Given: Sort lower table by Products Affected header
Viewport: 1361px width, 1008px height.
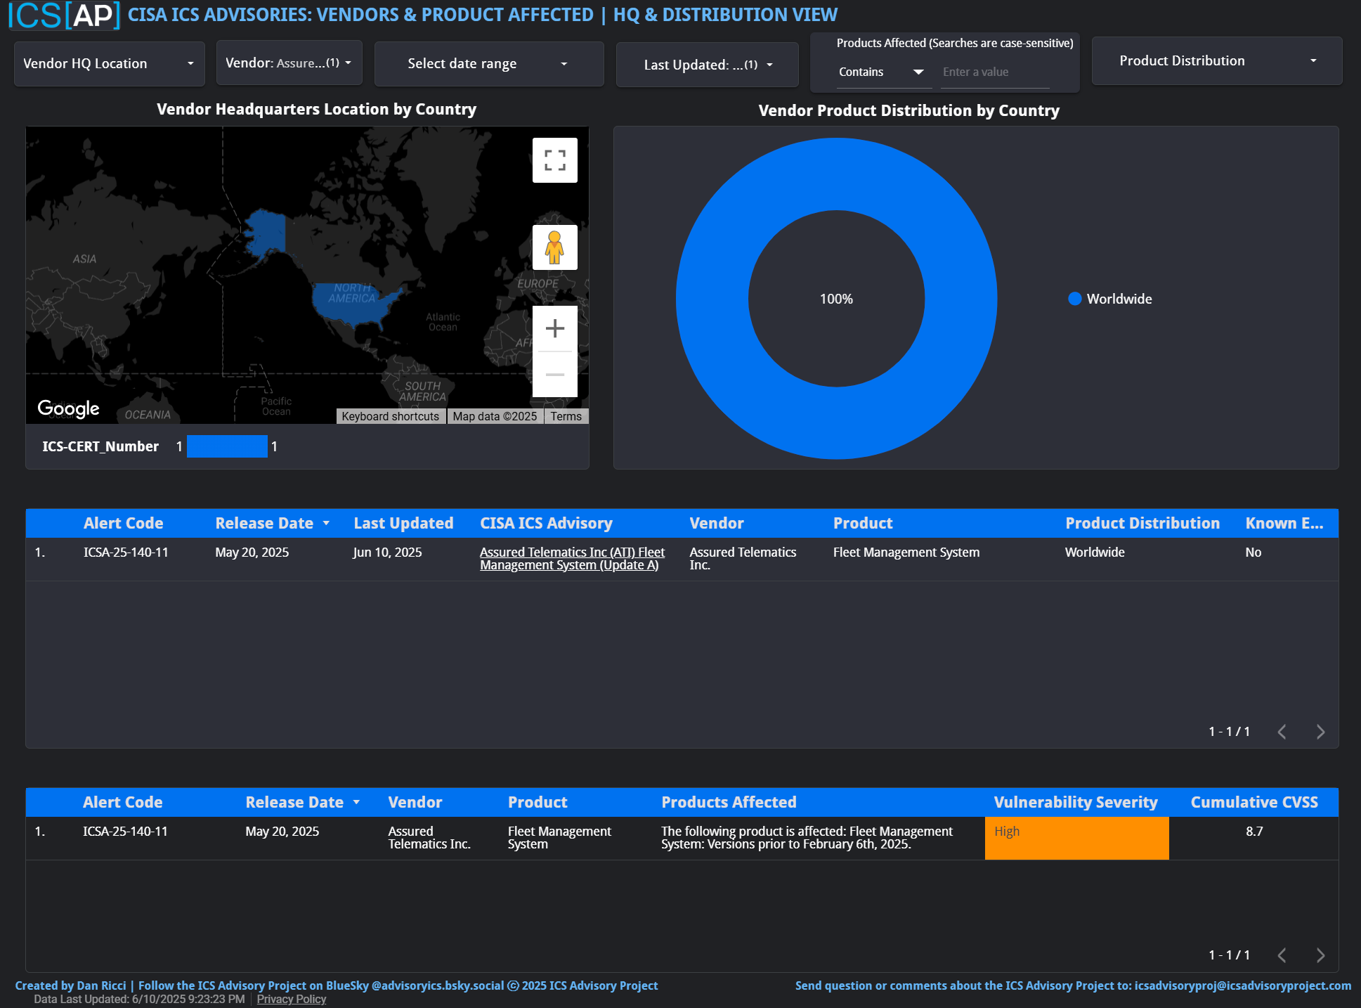Looking at the screenshot, I should point(729,802).
